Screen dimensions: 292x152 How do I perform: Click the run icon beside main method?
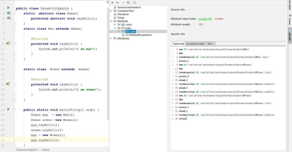tap(9, 109)
